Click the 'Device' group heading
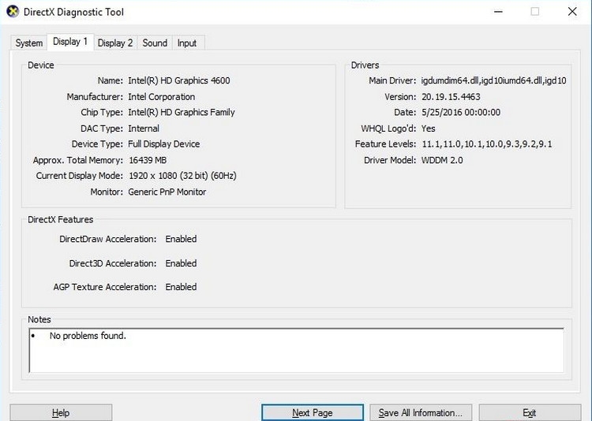 point(41,65)
